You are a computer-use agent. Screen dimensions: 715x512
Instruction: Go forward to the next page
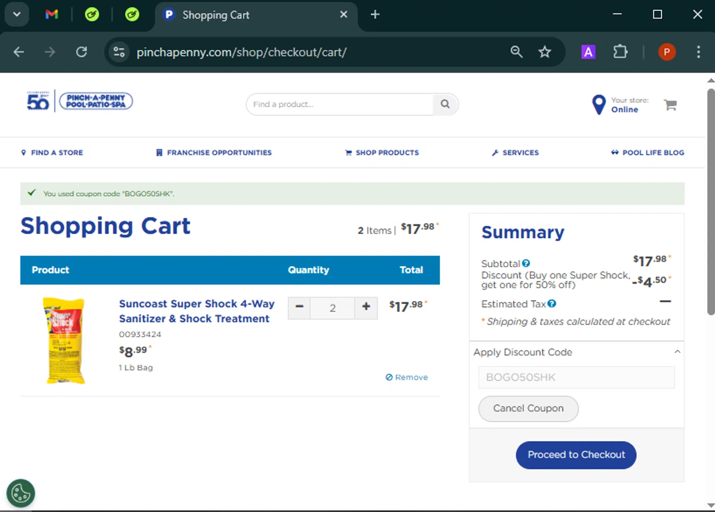coord(50,52)
